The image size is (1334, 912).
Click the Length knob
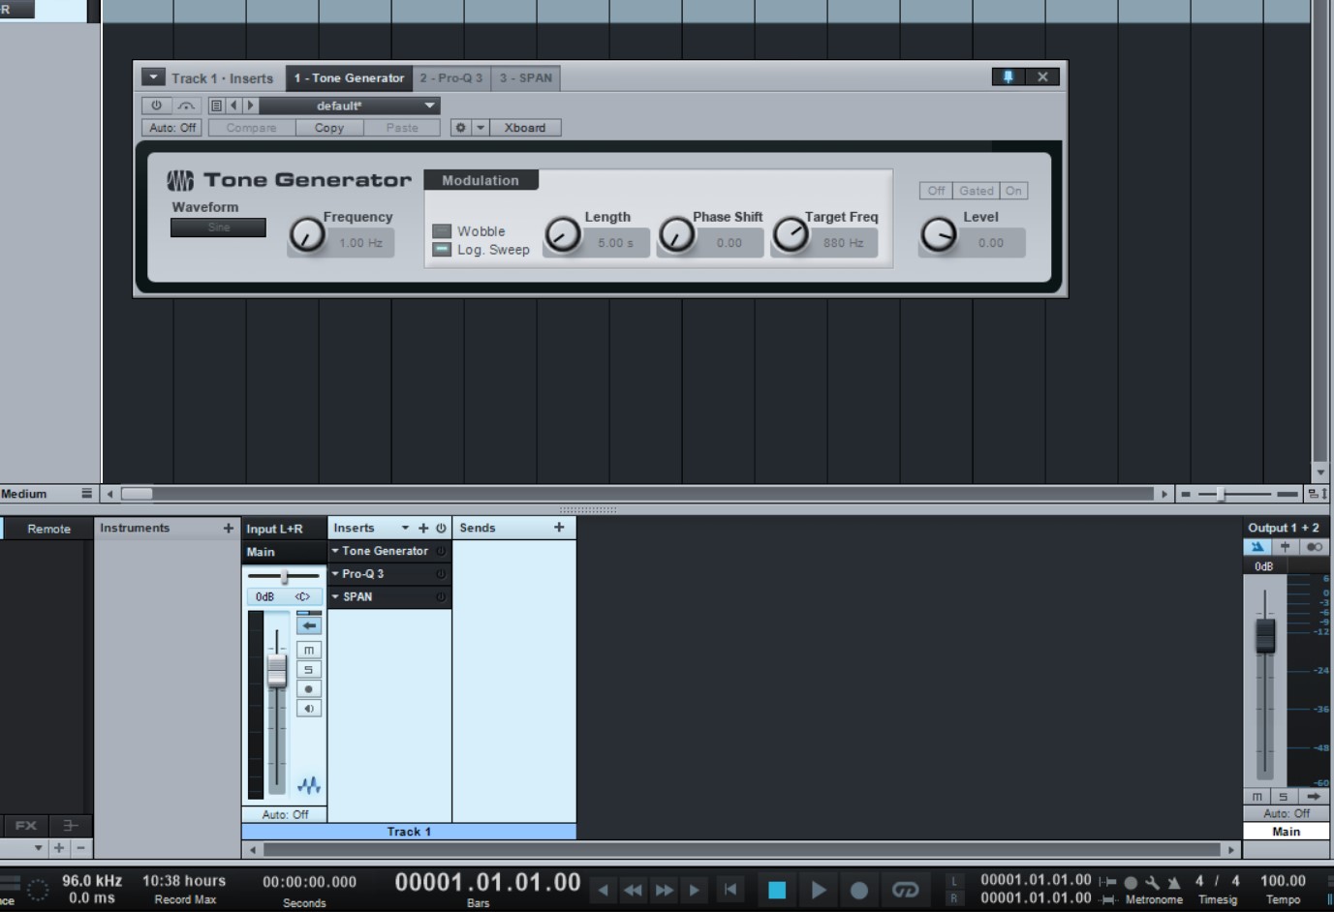point(563,235)
